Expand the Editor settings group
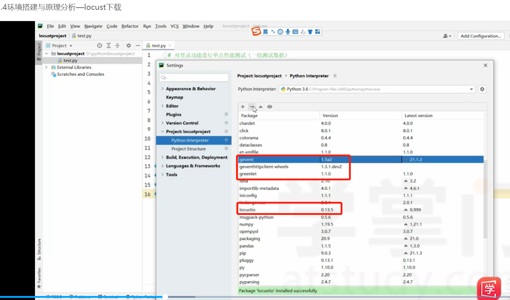This screenshot has width=510, height=300. [x=162, y=106]
